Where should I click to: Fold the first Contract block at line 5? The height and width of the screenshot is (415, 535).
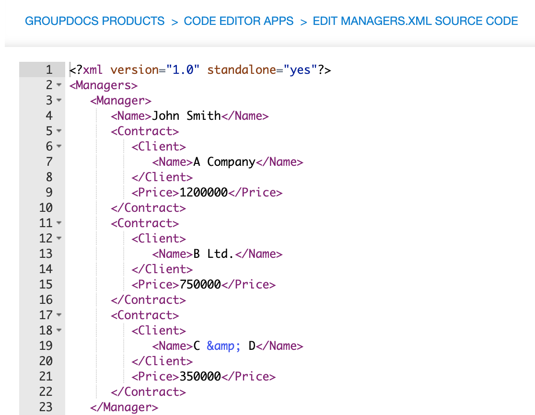pyautogui.click(x=58, y=131)
